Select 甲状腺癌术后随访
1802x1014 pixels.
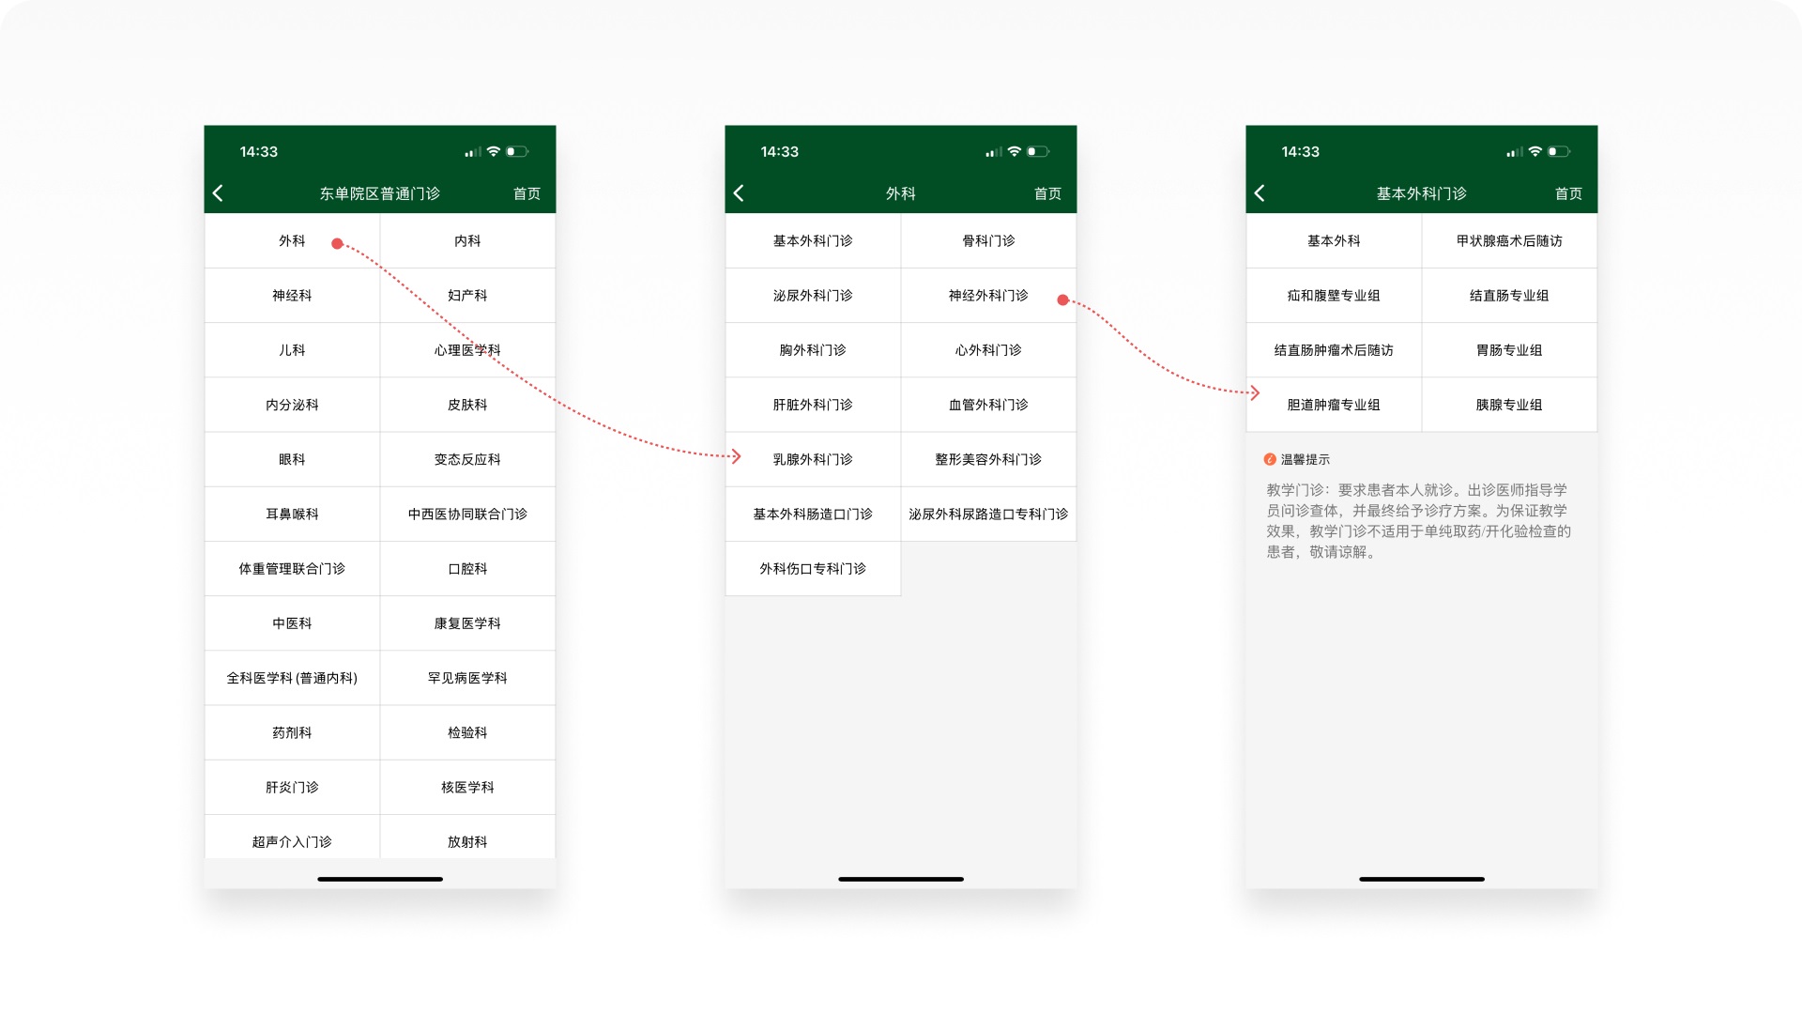click(1508, 240)
